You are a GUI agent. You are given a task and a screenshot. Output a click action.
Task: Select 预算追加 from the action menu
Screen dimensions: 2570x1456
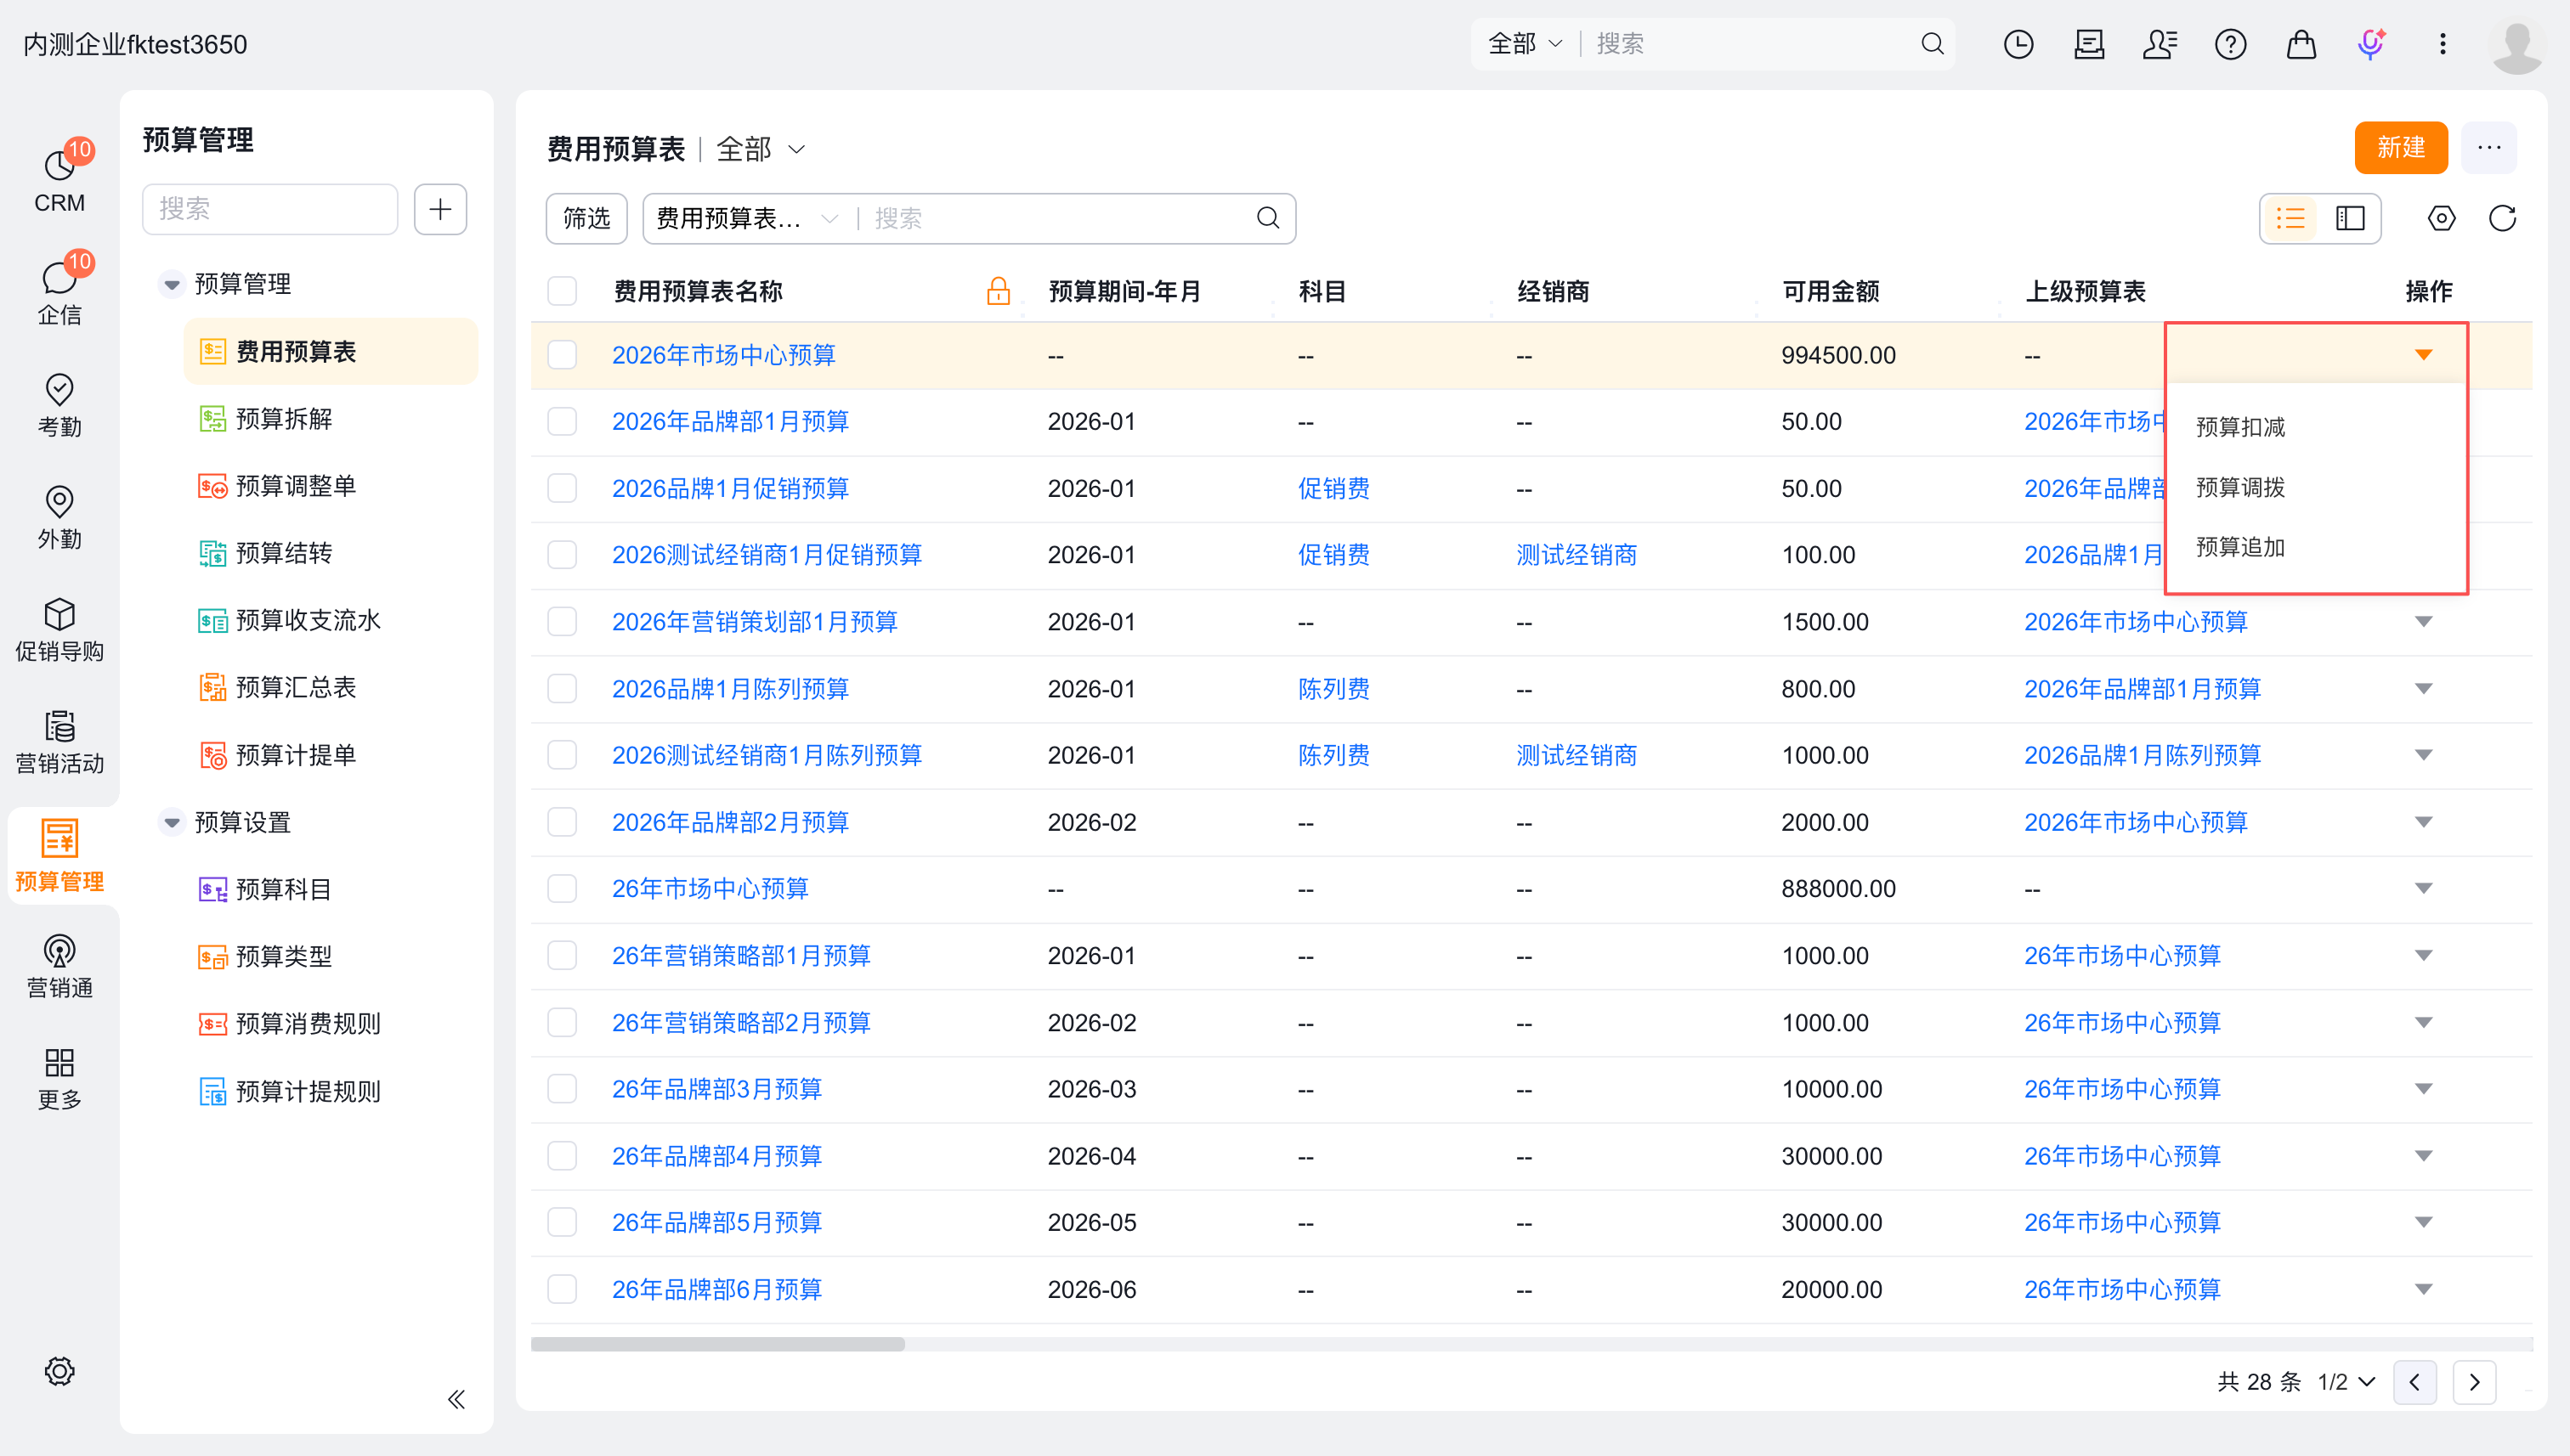tap(2240, 547)
